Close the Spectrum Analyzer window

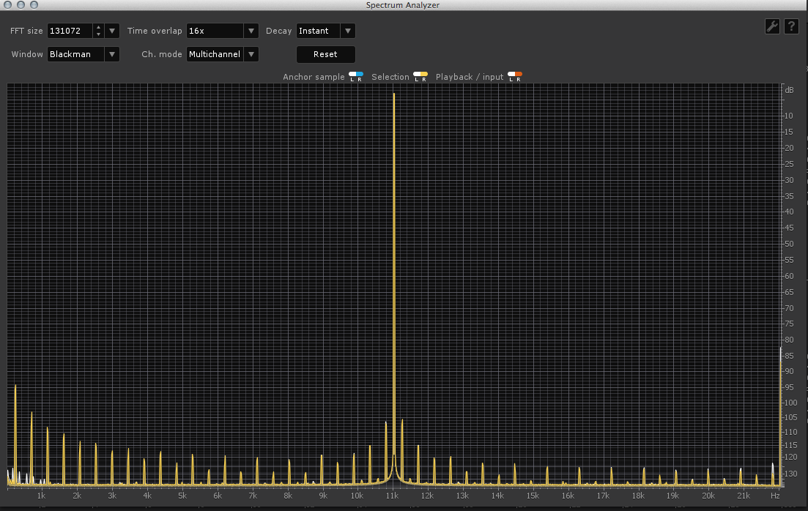click(x=8, y=4)
